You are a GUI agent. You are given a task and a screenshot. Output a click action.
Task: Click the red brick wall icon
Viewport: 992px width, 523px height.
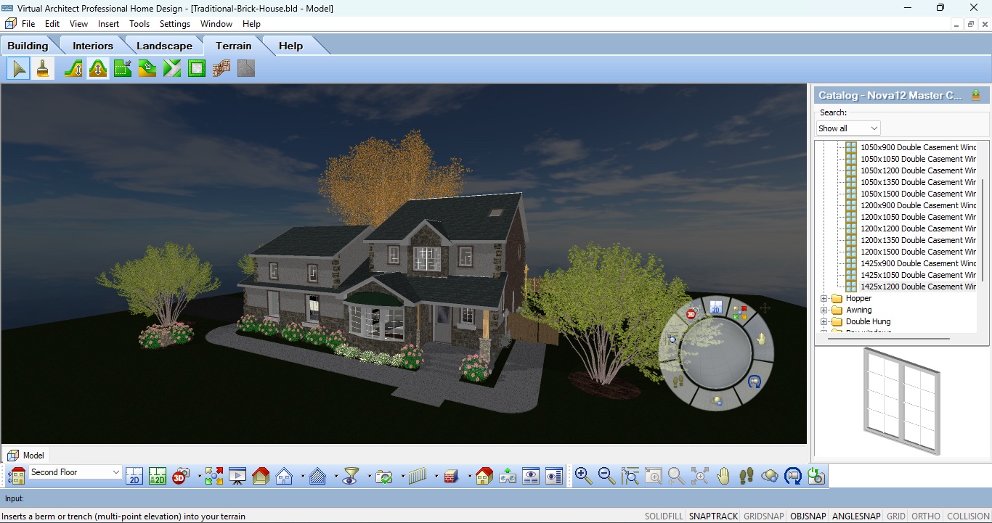(x=451, y=476)
